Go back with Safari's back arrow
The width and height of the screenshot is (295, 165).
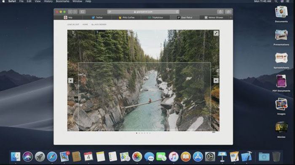click(70, 12)
